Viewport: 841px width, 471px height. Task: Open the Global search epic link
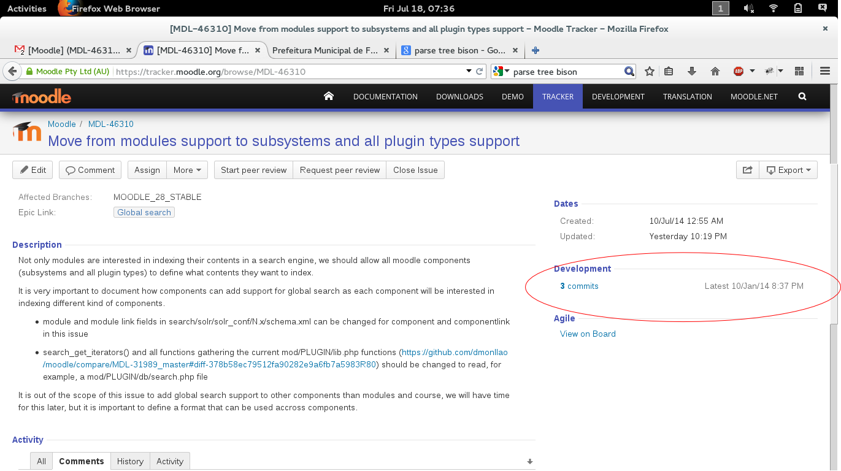[144, 212]
